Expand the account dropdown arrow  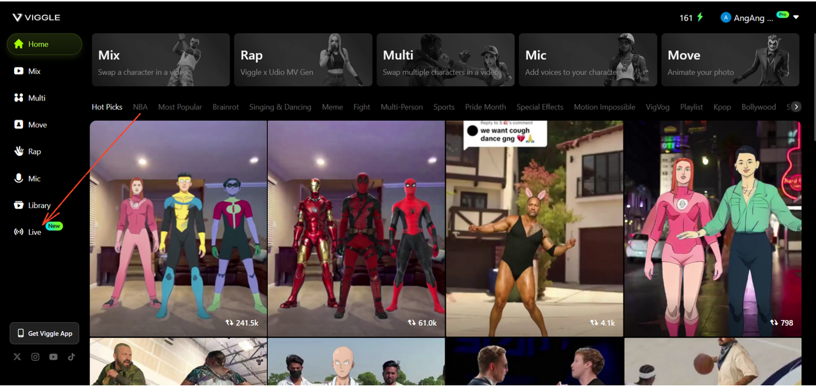coord(796,18)
